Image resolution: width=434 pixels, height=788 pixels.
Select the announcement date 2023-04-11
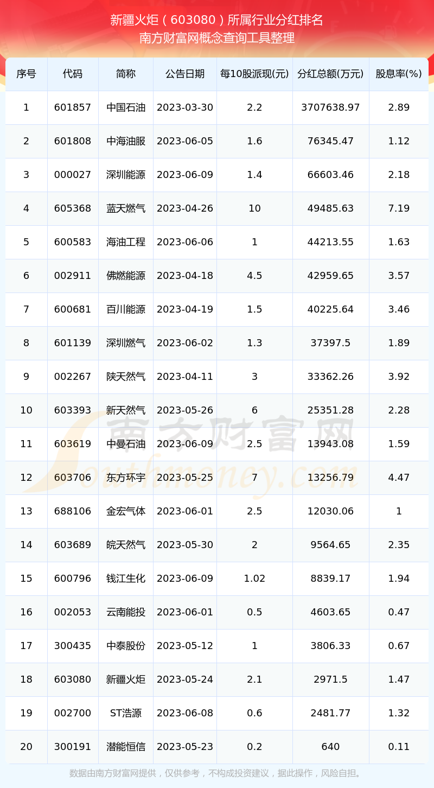[185, 377]
